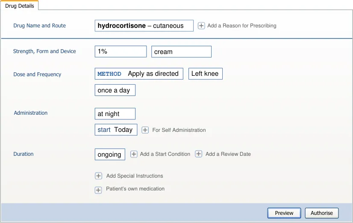Screen dimensions: 353x223
Task: Open the METHOD Apply as directed field
Action: (139, 74)
